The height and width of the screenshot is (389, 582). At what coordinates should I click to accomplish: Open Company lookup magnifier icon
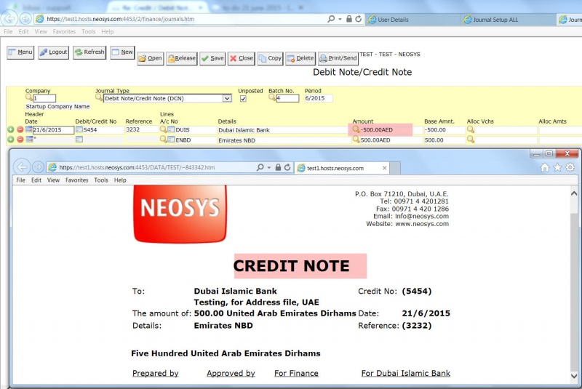pyautogui.click(x=29, y=97)
